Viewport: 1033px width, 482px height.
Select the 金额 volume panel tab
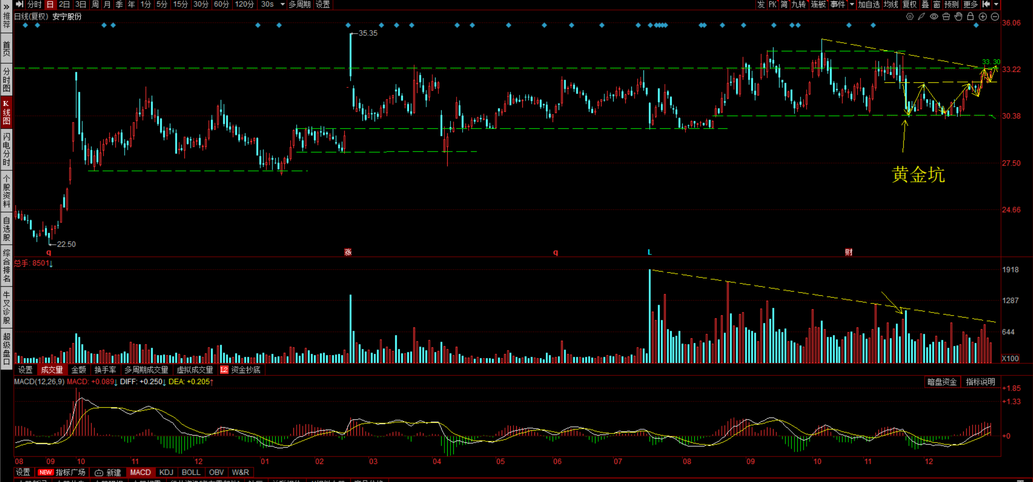click(x=79, y=370)
